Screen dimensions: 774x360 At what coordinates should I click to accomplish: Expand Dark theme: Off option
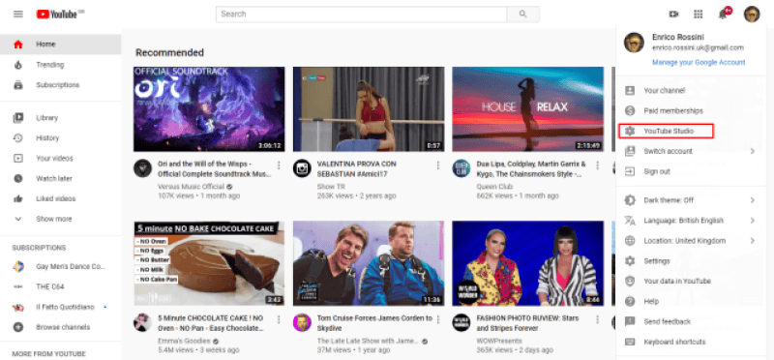coord(691,200)
